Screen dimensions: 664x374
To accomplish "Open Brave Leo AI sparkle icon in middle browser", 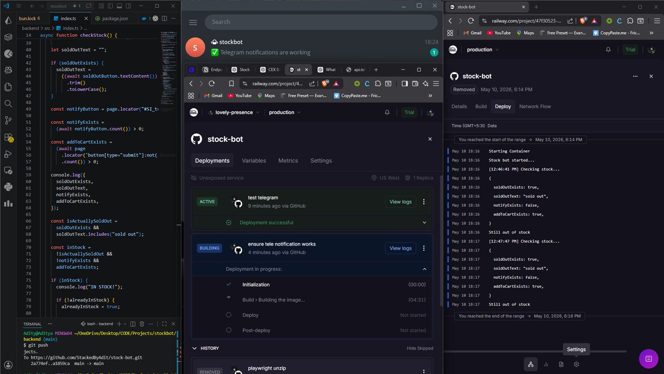I will coord(426,84).
